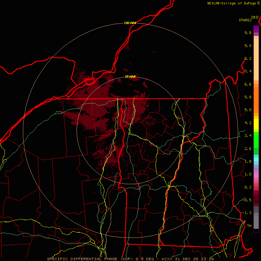Pick the pale peach band of the color bar
The image size is (261, 261).
pyautogui.click(x=256, y=59)
